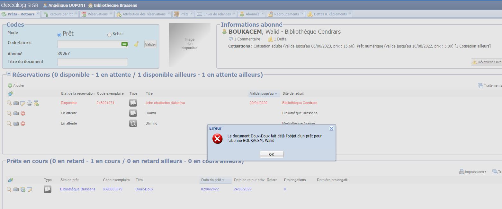Image resolution: width=502 pixels, height=209 pixels.
Task: Click the broom icon to clear barcode
Action: pyautogui.click(x=136, y=44)
